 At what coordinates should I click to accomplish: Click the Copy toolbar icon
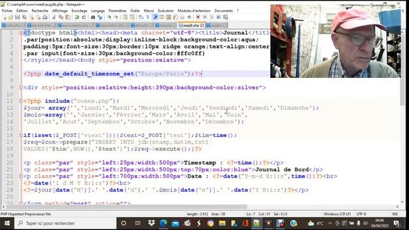click(x=61, y=17)
